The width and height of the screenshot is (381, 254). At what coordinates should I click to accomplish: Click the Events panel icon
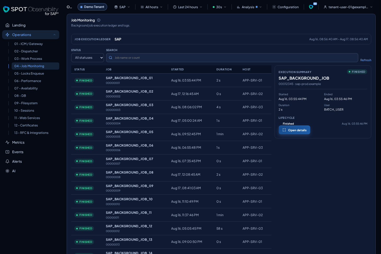point(7,152)
